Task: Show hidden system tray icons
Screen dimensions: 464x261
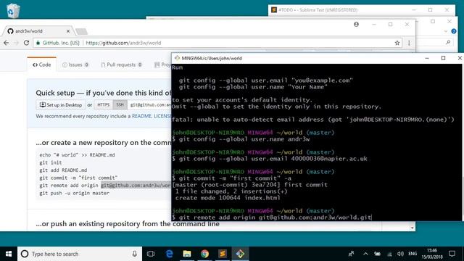Action: [x=365, y=254]
